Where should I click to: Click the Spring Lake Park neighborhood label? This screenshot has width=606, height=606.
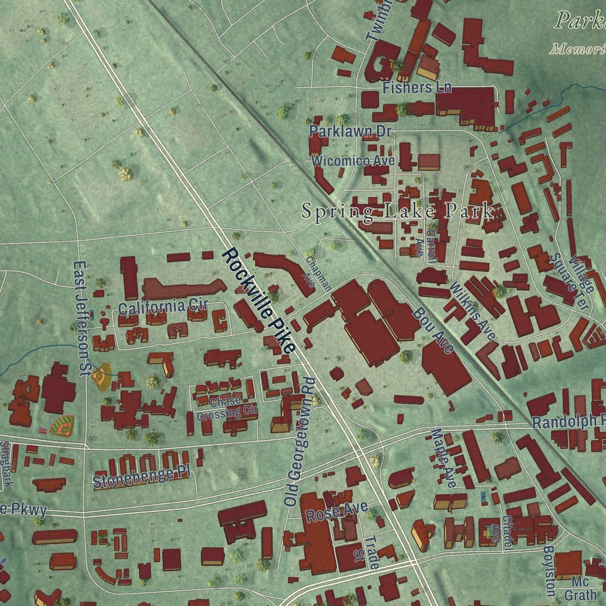coord(397,211)
